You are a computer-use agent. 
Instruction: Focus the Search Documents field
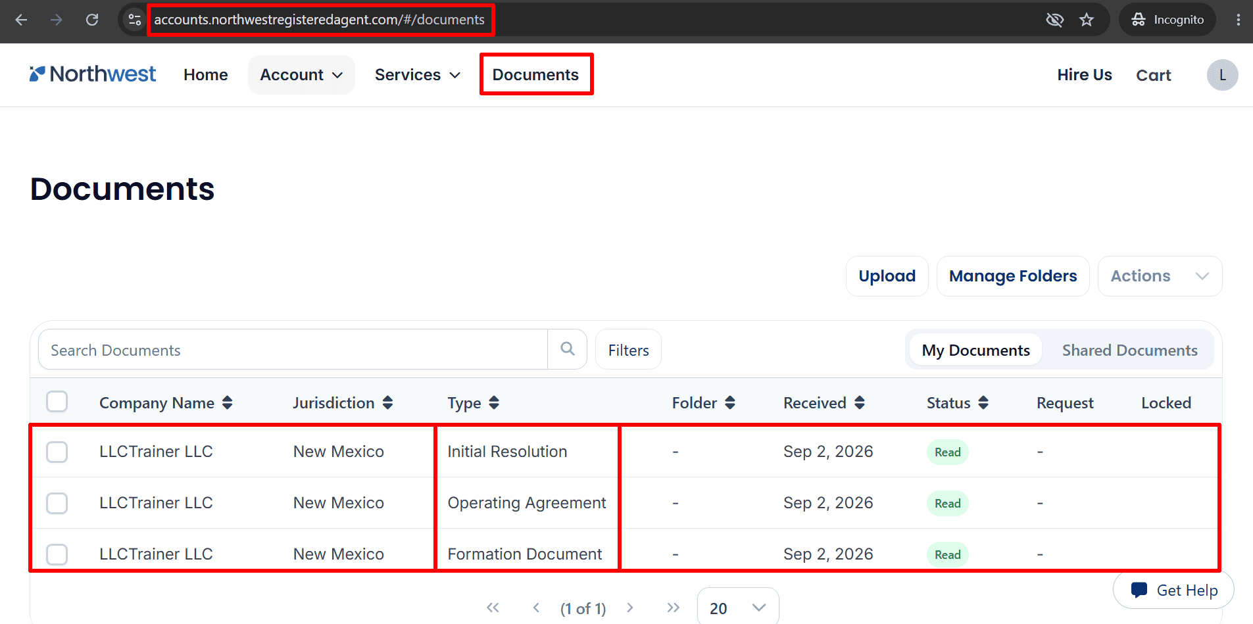pos(293,350)
